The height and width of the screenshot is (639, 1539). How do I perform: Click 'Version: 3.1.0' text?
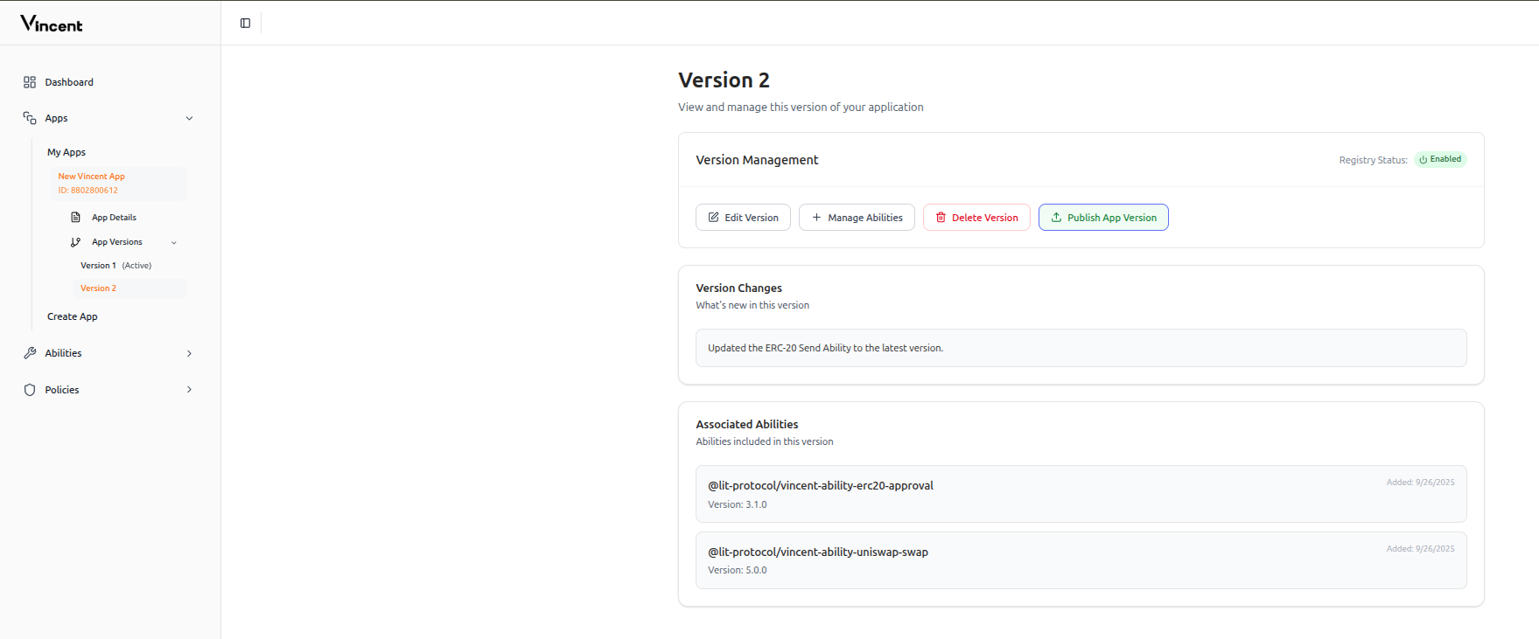click(737, 504)
